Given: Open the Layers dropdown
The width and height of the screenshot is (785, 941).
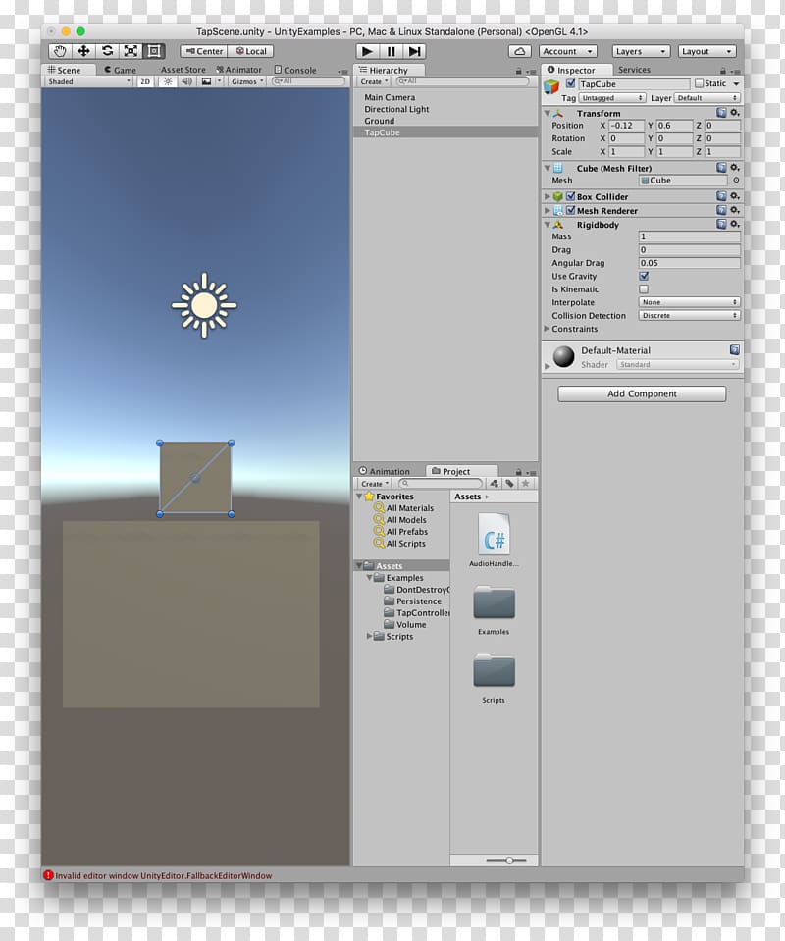Looking at the screenshot, I should pyautogui.click(x=641, y=52).
